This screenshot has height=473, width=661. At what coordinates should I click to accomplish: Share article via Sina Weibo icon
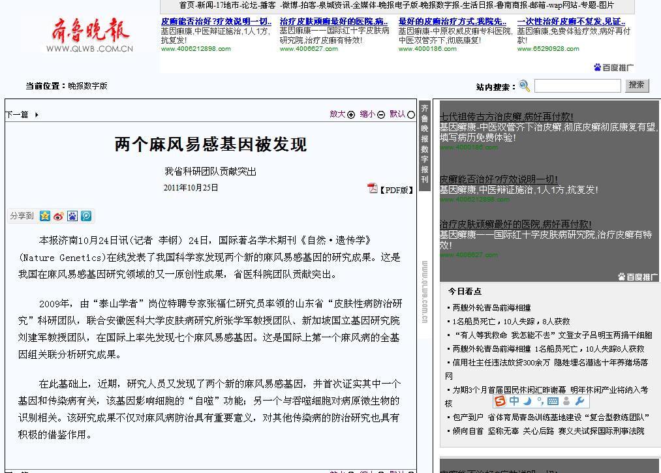[59, 216]
